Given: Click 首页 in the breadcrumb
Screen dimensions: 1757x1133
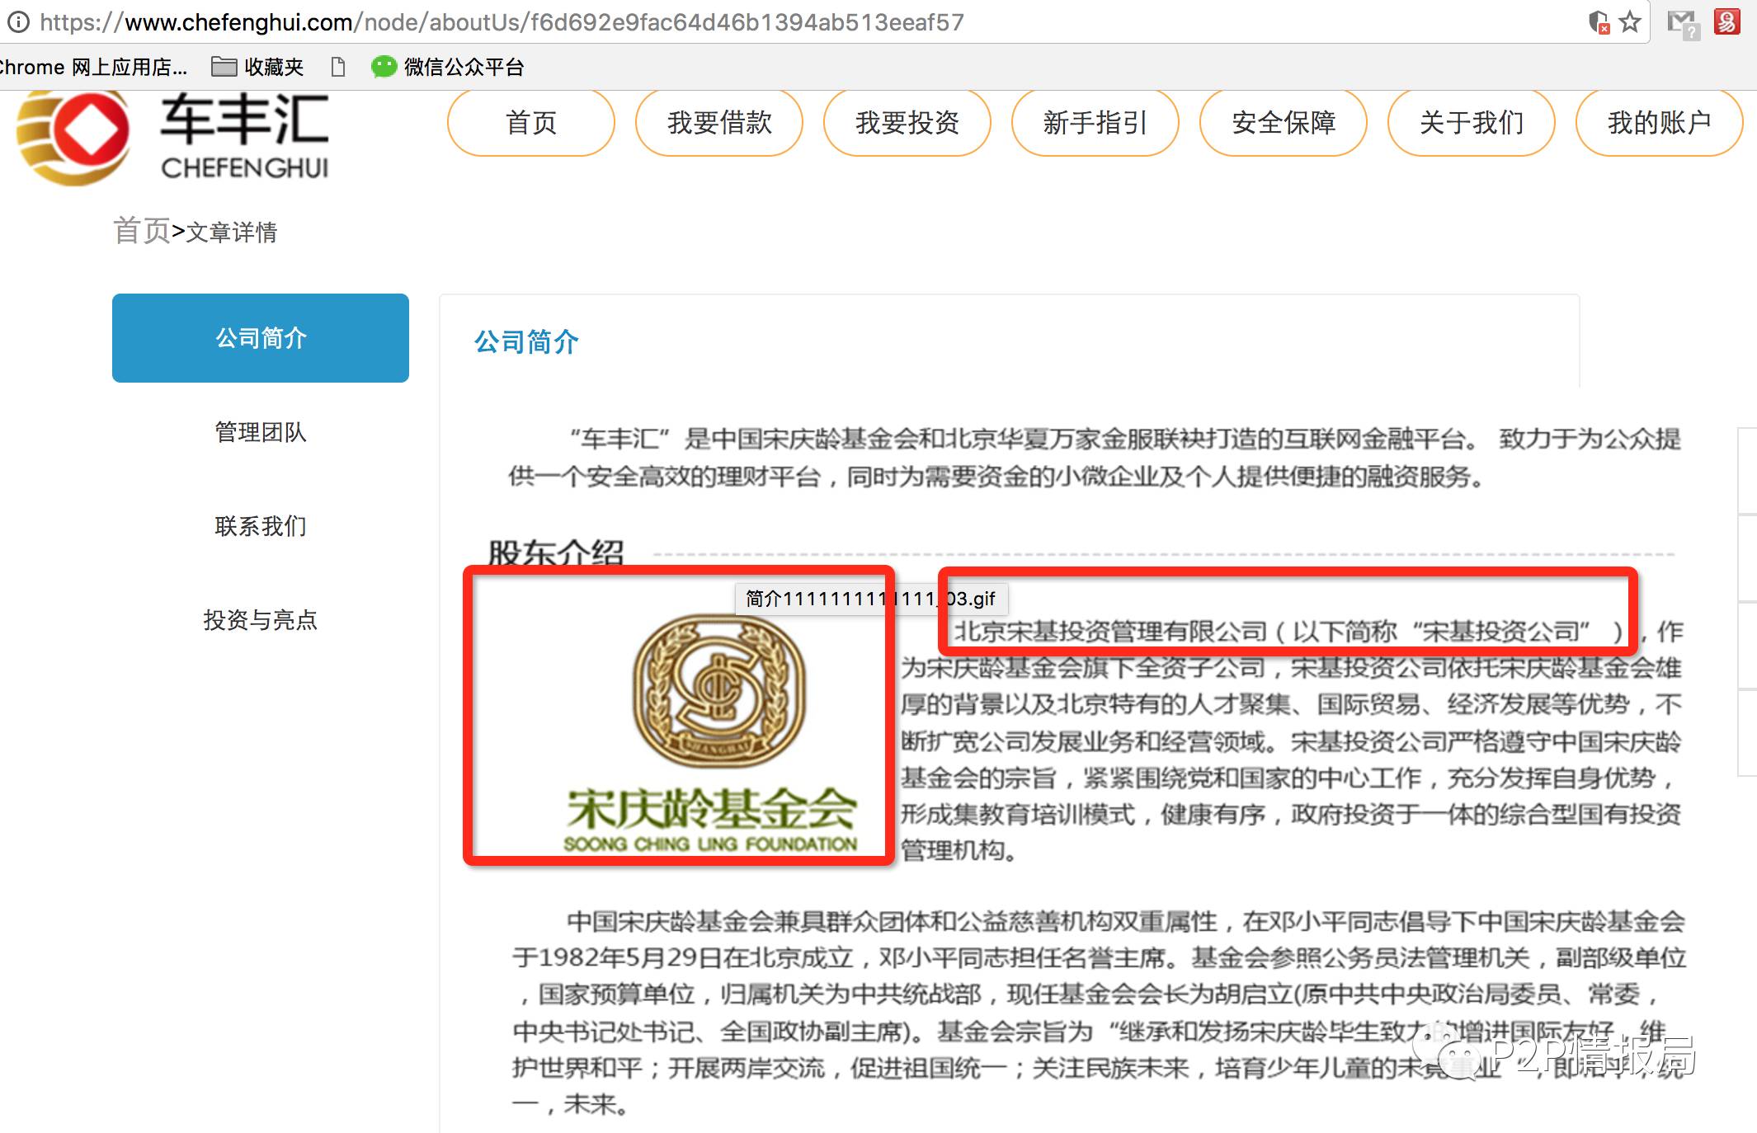Looking at the screenshot, I should click(x=141, y=231).
